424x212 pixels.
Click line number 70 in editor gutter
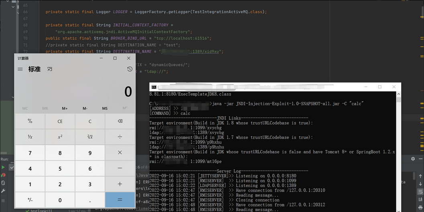[x=25, y=39]
